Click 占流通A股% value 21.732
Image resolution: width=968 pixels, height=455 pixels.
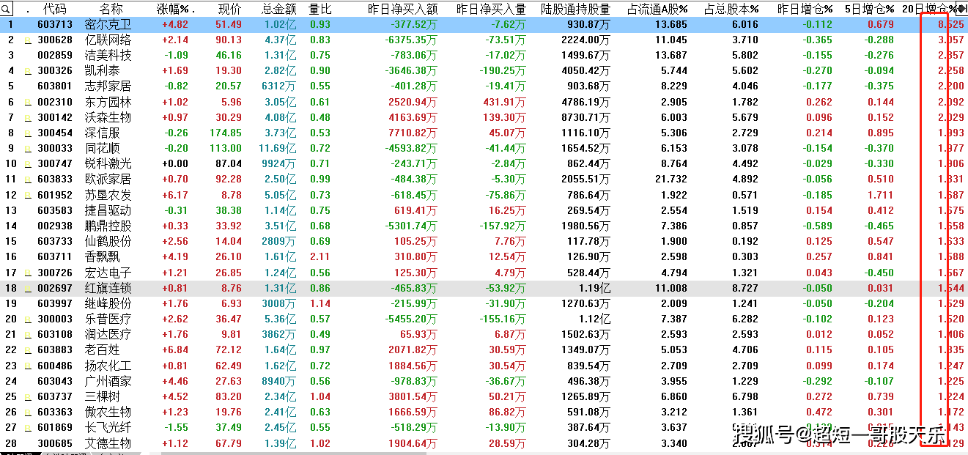click(x=671, y=180)
